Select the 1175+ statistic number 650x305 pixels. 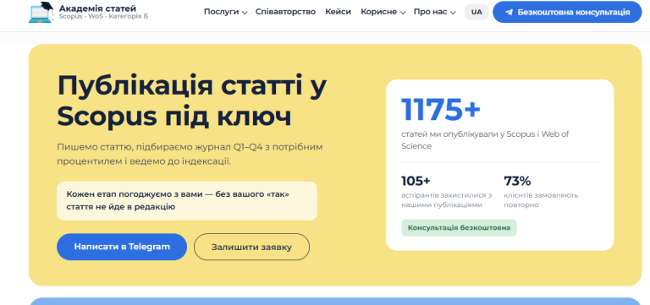click(441, 110)
